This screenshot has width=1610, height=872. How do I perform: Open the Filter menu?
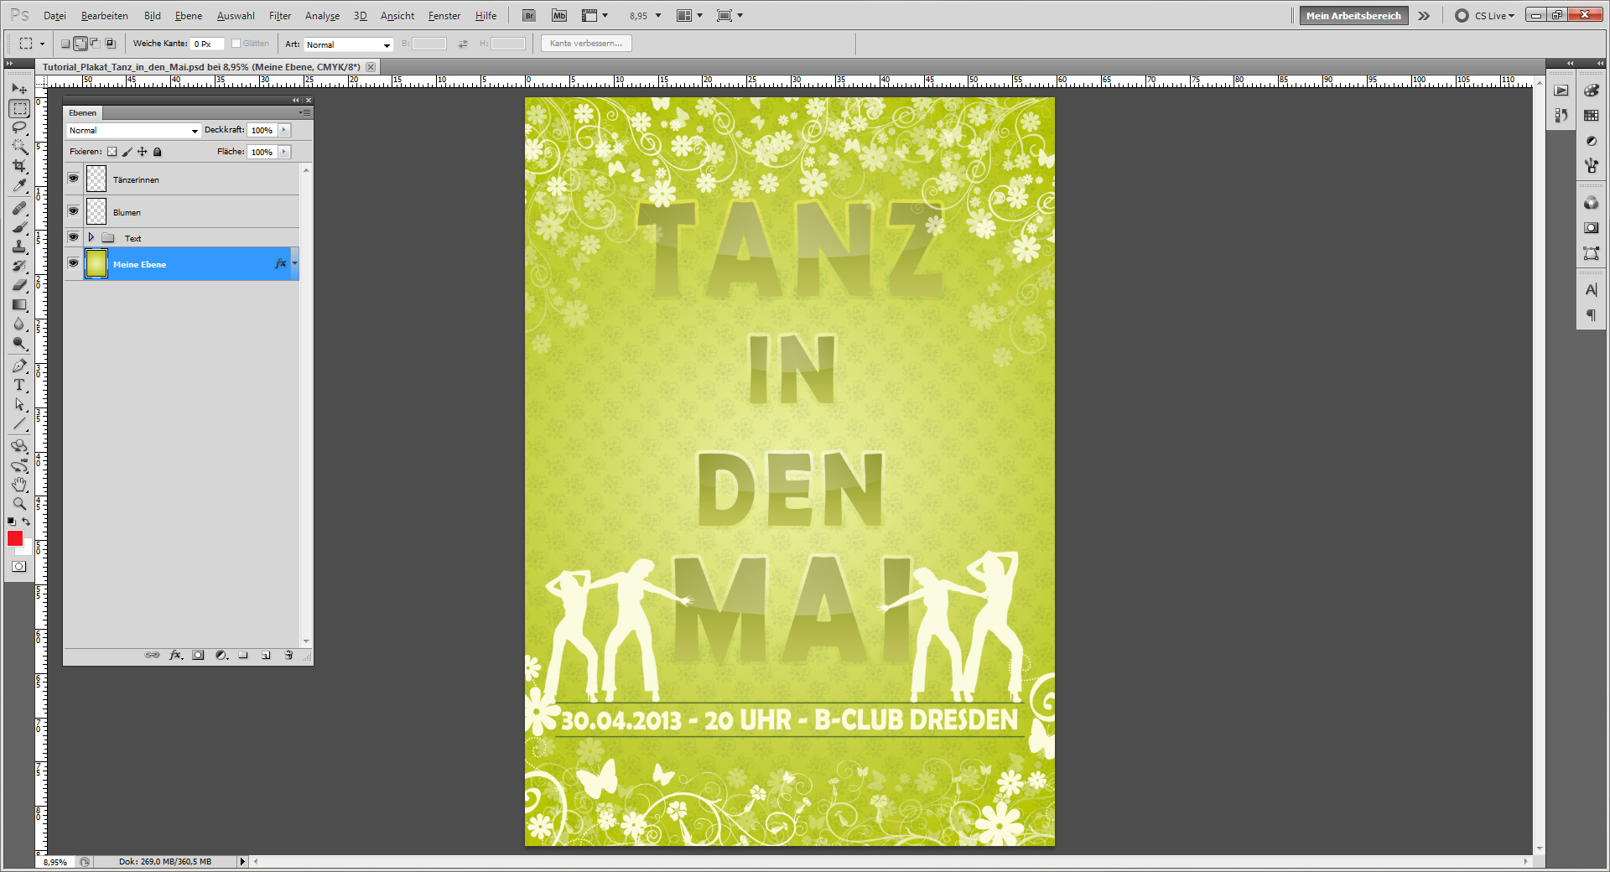click(x=279, y=15)
